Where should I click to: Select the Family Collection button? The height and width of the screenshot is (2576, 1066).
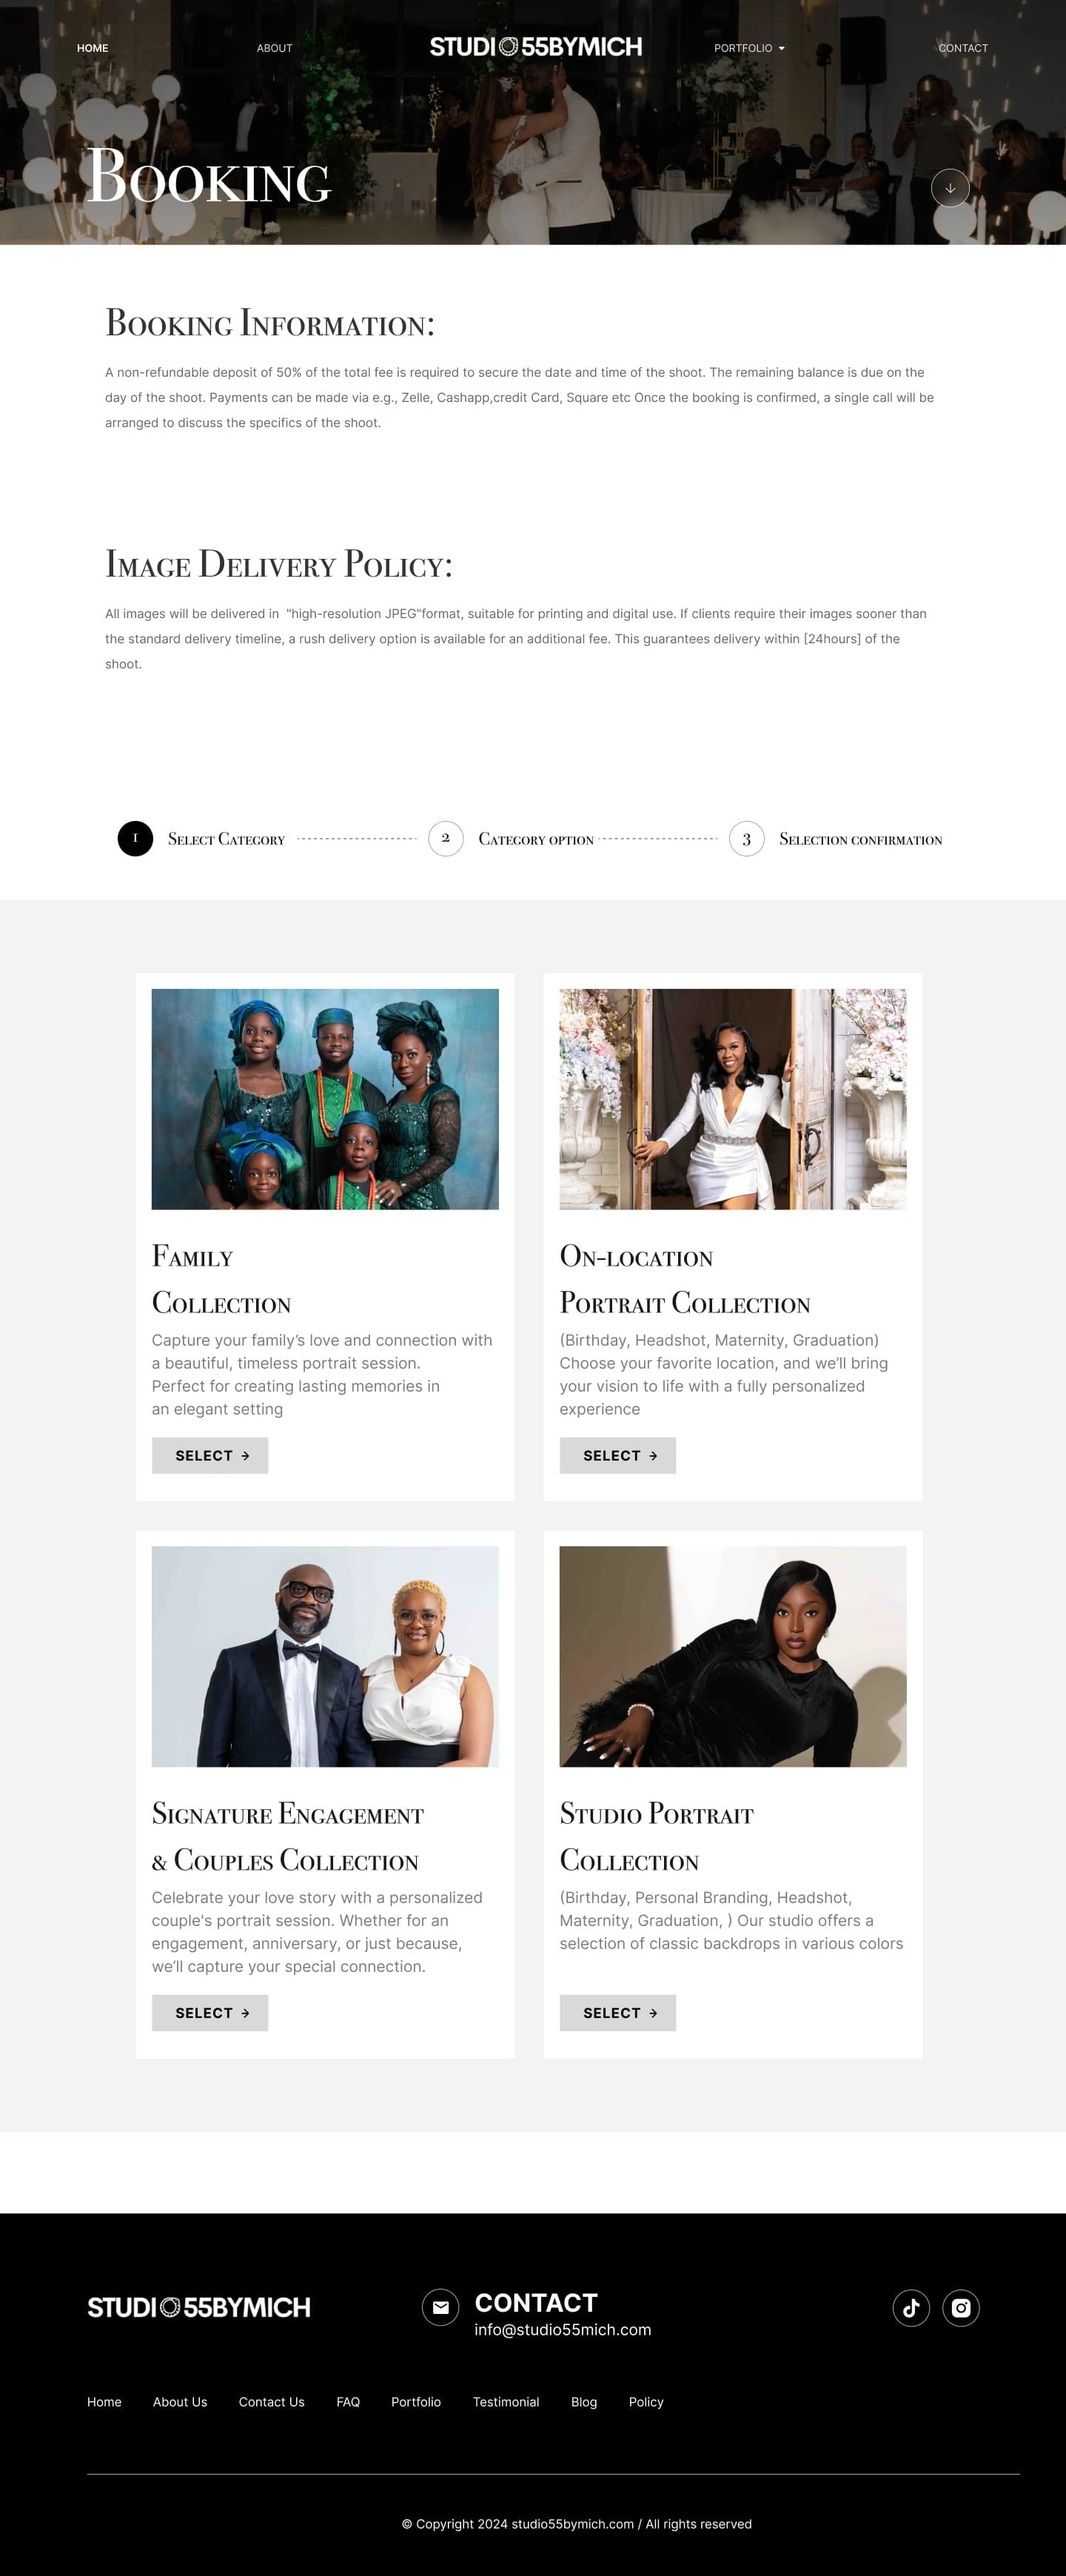[210, 1455]
